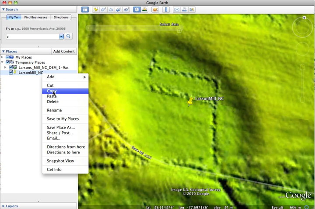This screenshot has width=315, height=209.
Task: Click the ruler measurement icon
Action: pyautogui.click(x=166, y=9)
